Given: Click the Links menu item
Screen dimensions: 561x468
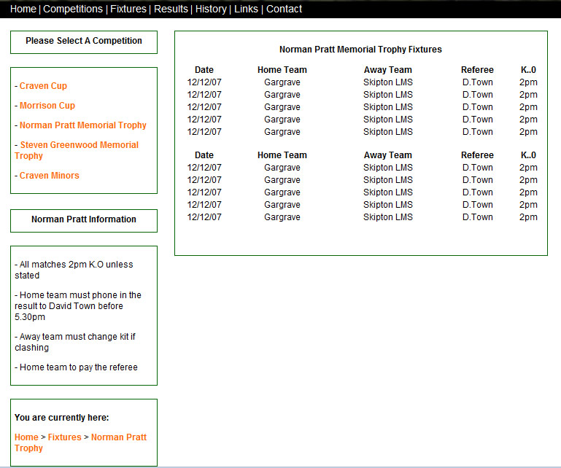Looking at the screenshot, I should click(246, 9).
